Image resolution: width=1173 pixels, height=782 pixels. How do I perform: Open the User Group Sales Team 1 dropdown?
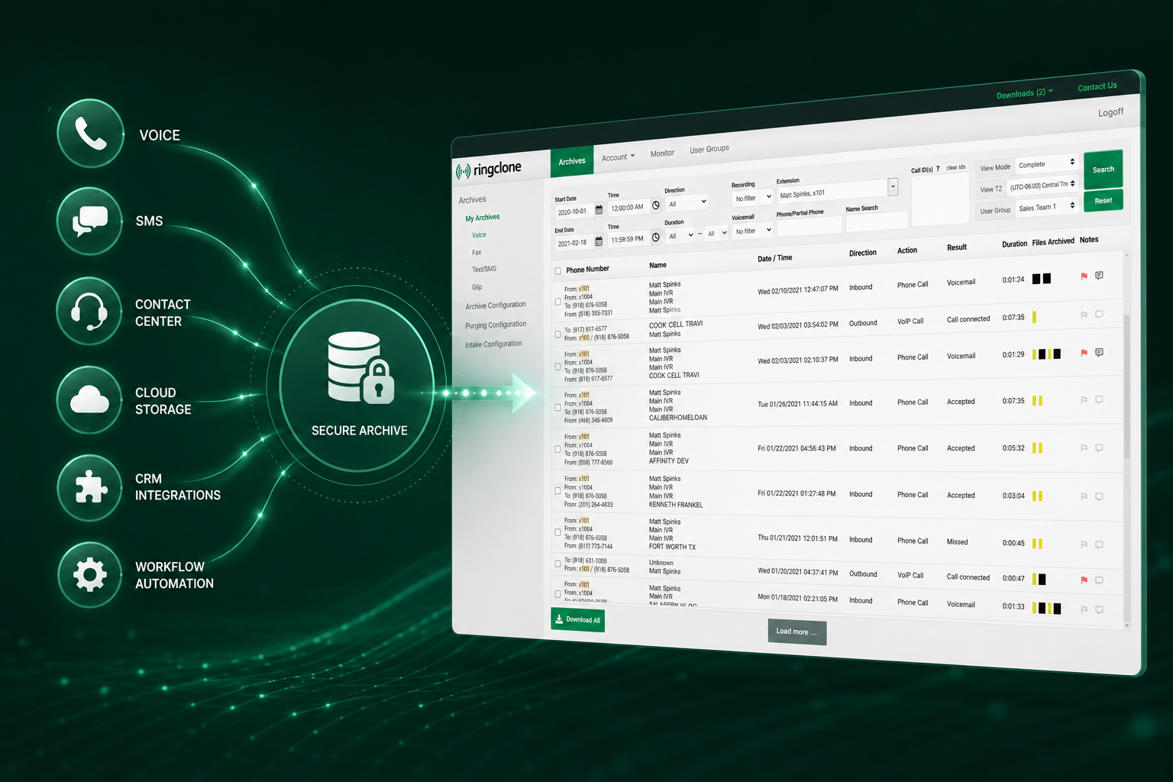1046,206
